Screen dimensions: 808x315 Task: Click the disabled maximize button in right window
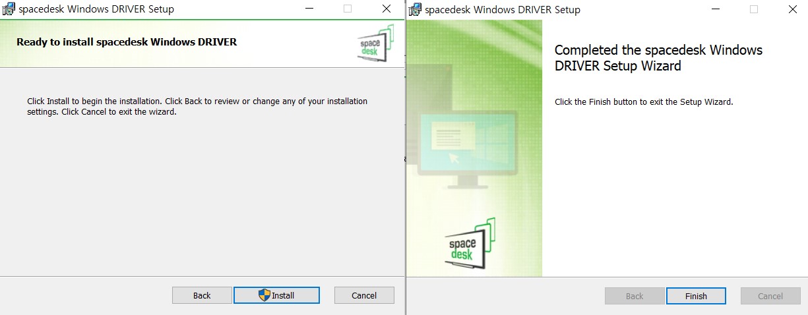[x=754, y=10]
